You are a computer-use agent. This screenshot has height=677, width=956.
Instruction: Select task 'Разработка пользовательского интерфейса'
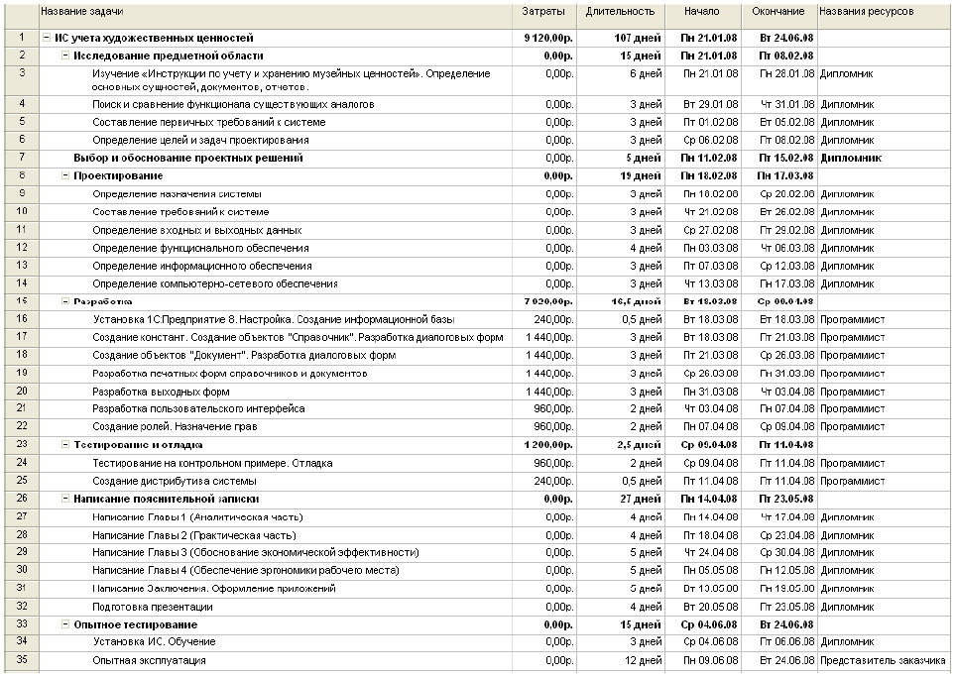[x=198, y=409]
